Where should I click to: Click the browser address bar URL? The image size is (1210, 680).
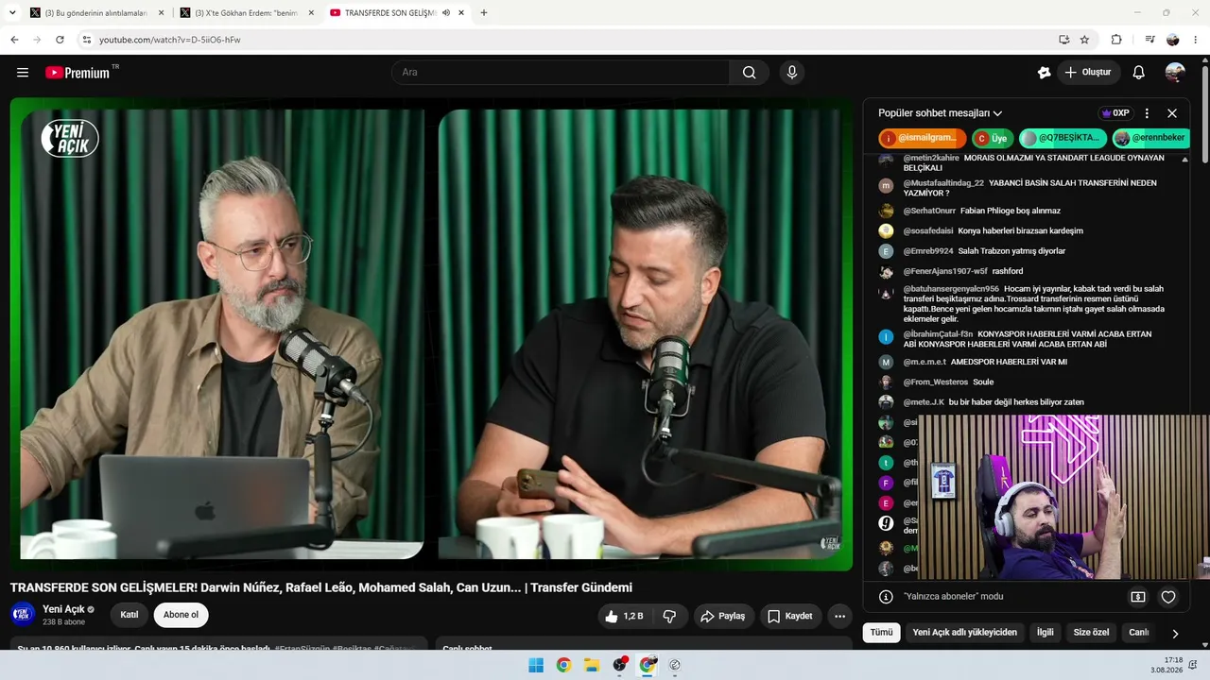click(170, 40)
